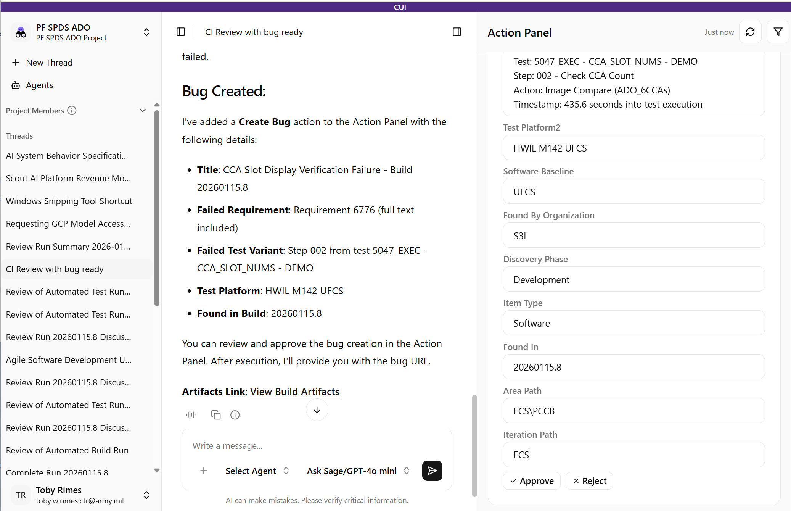This screenshot has width=791, height=511.
Task: Click the read aloud waveform icon
Action: (191, 415)
